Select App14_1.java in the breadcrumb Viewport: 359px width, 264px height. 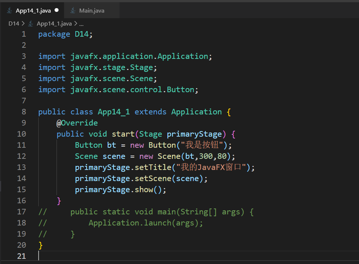54,24
